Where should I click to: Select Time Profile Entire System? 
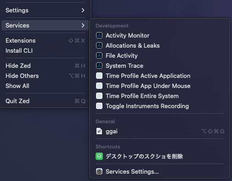tap(160, 96)
